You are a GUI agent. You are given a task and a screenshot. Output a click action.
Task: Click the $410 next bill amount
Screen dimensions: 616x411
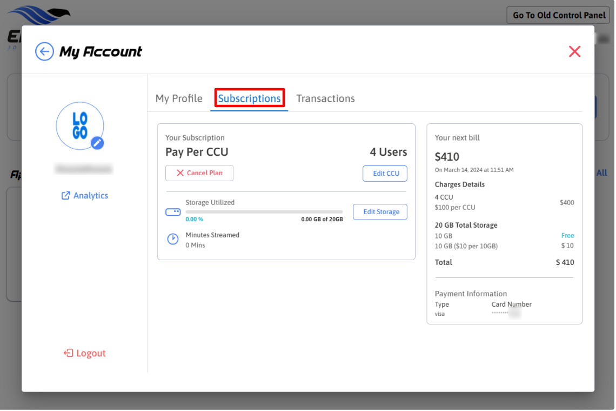[447, 157]
